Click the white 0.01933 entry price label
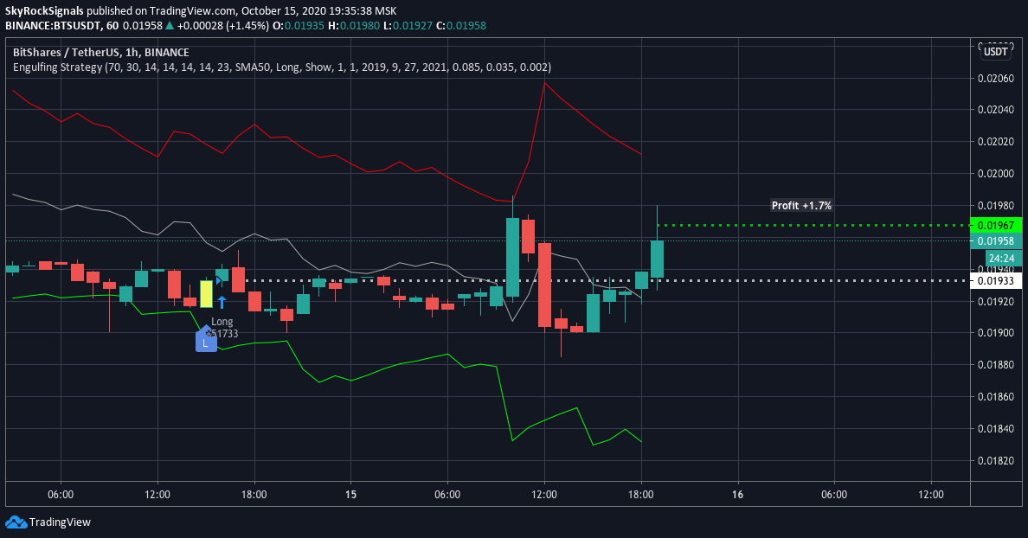Screen dimensions: 1028x538 [x=996, y=280]
